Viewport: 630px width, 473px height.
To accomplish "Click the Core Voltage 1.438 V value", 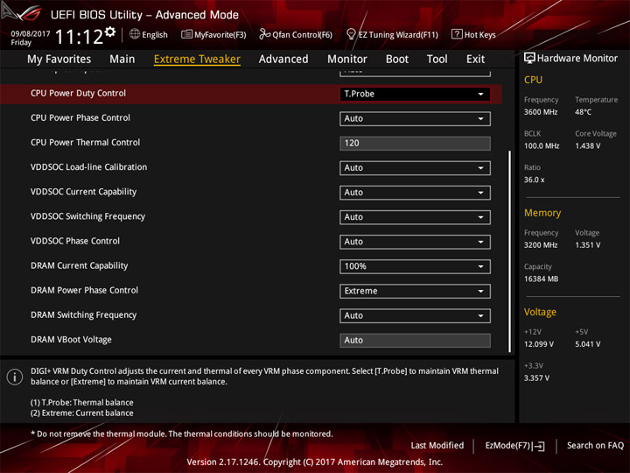I will tap(587, 146).
